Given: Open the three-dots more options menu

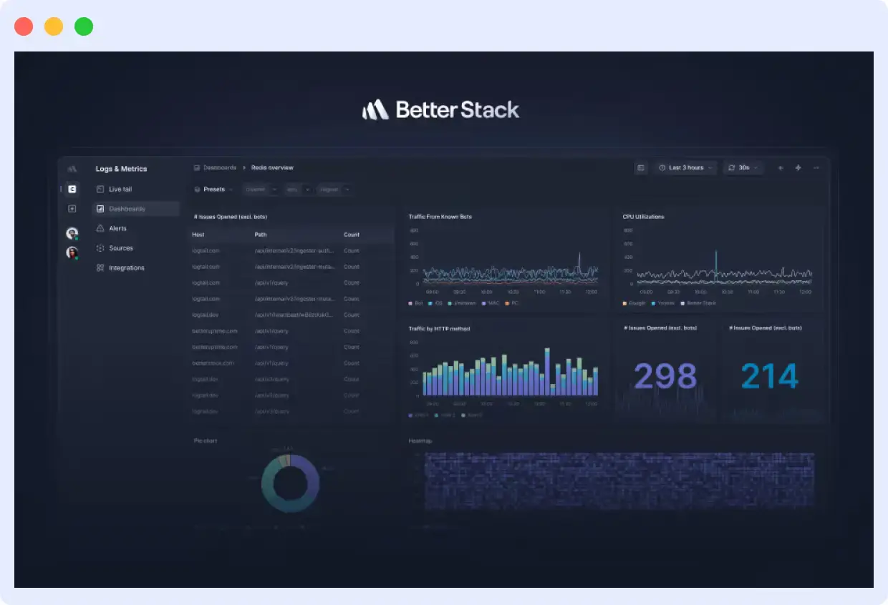Looking at the screenshot, I should point(816,167).
